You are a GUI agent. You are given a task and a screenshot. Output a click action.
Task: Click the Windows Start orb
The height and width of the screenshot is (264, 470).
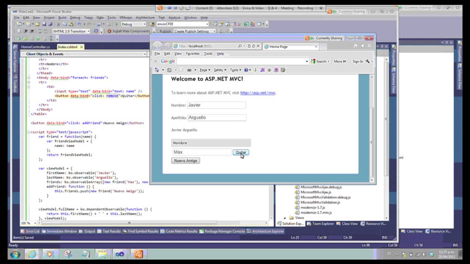coord(15,254)
